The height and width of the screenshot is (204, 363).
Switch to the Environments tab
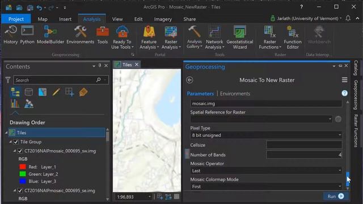[x=235, y=93]
